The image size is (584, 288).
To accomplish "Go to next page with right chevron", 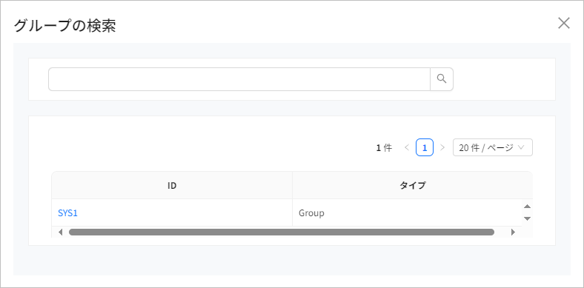I will point(442,148).
